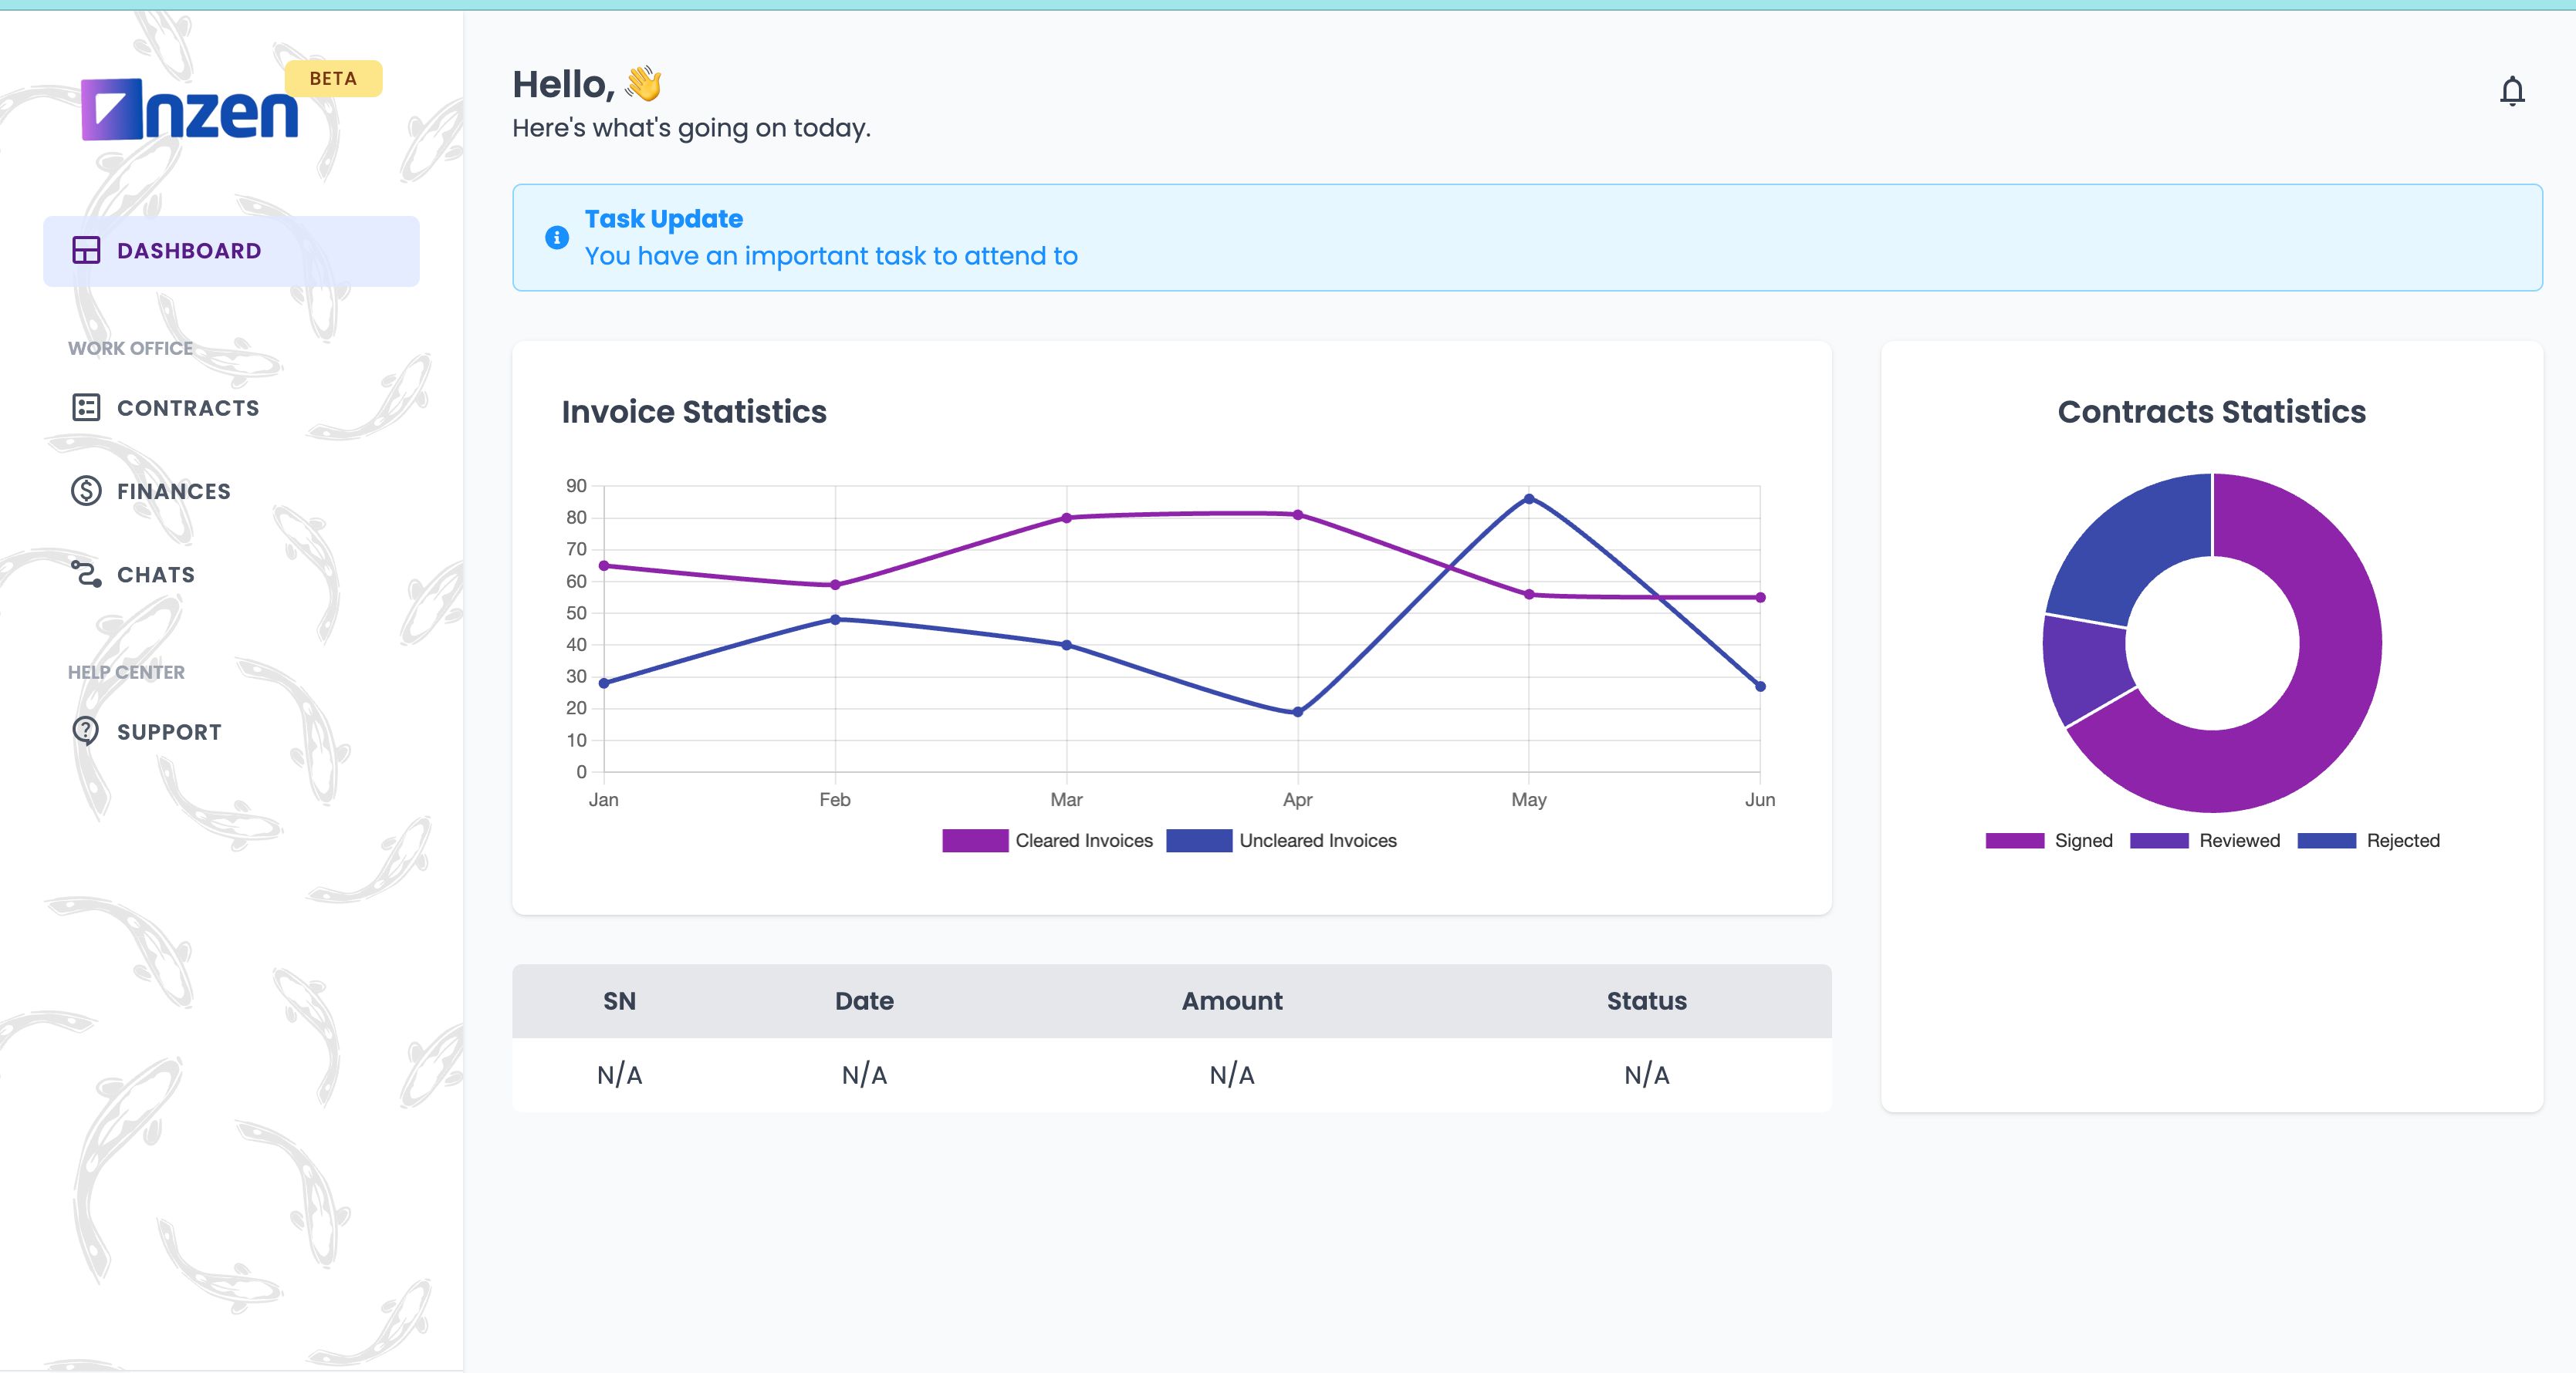This screenshot has width=2576, height=1373.
Task: Click the N/A cell under Date
Action: (x=864, y=1075)
